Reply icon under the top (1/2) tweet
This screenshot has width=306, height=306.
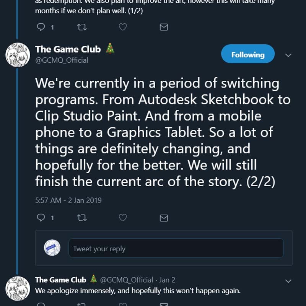[x=41, y=27]
